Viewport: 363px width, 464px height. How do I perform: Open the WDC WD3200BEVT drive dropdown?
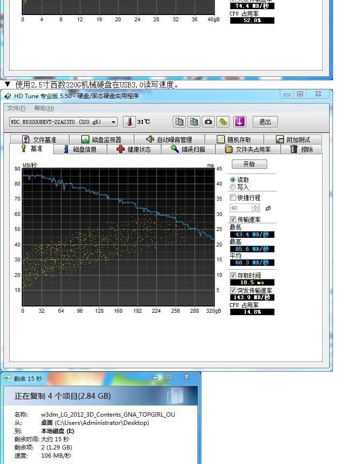63,122
